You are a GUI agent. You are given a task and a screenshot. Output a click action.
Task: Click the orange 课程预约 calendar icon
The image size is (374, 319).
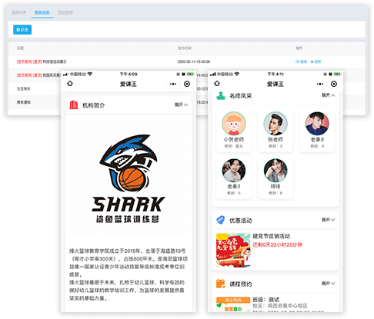click(221, 284)
